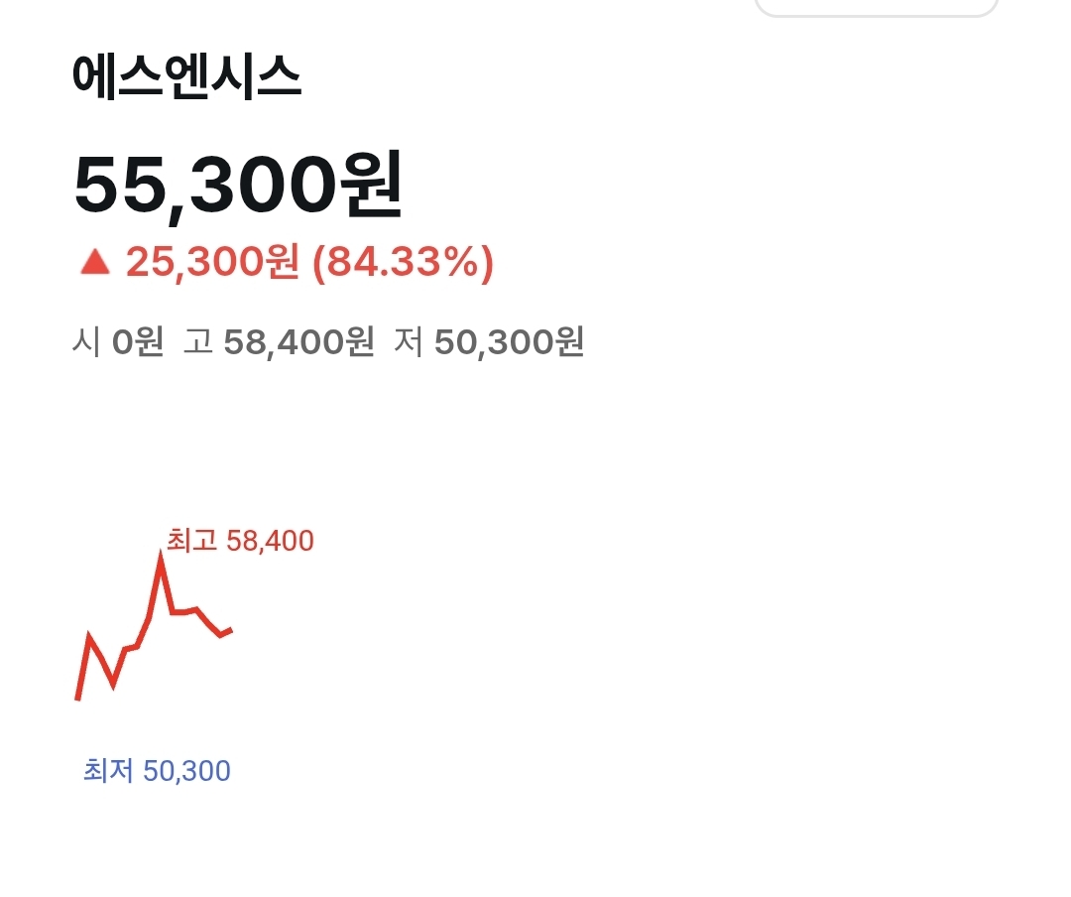The height and width of the screenshot is (897, 1071).
Task: Click the rightmost end of the chart line
Action: click(x=231, y=629)
